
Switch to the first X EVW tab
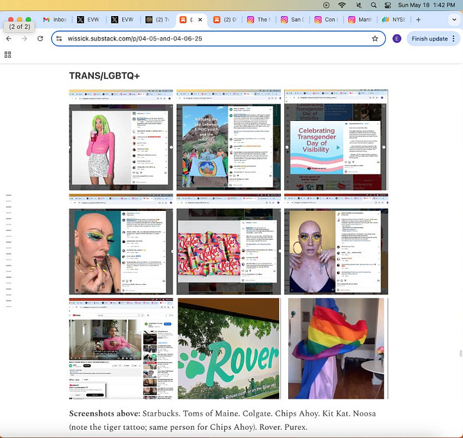point(89,20)
